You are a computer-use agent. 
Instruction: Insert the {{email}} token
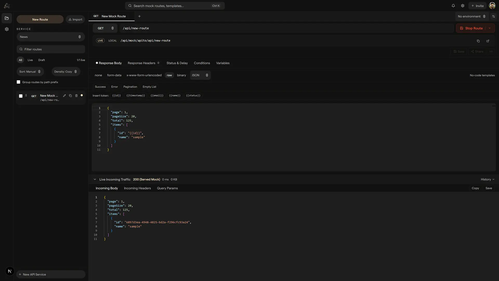[157, 95]
